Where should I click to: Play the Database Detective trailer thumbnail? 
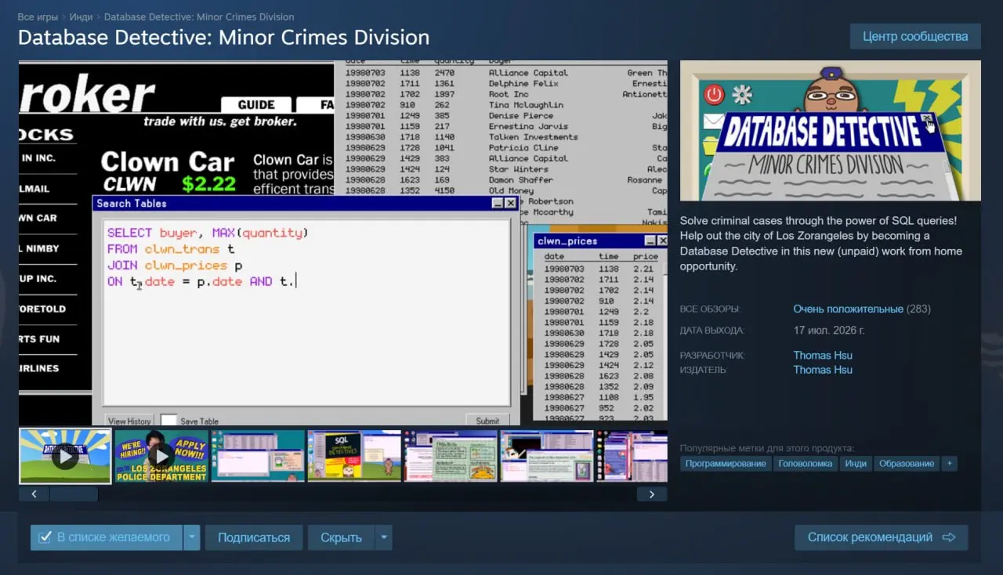[65, 456]
